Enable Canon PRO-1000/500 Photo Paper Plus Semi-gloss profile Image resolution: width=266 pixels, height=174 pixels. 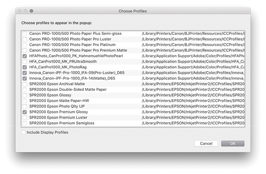pyautogui.click(x=24, y=33)
